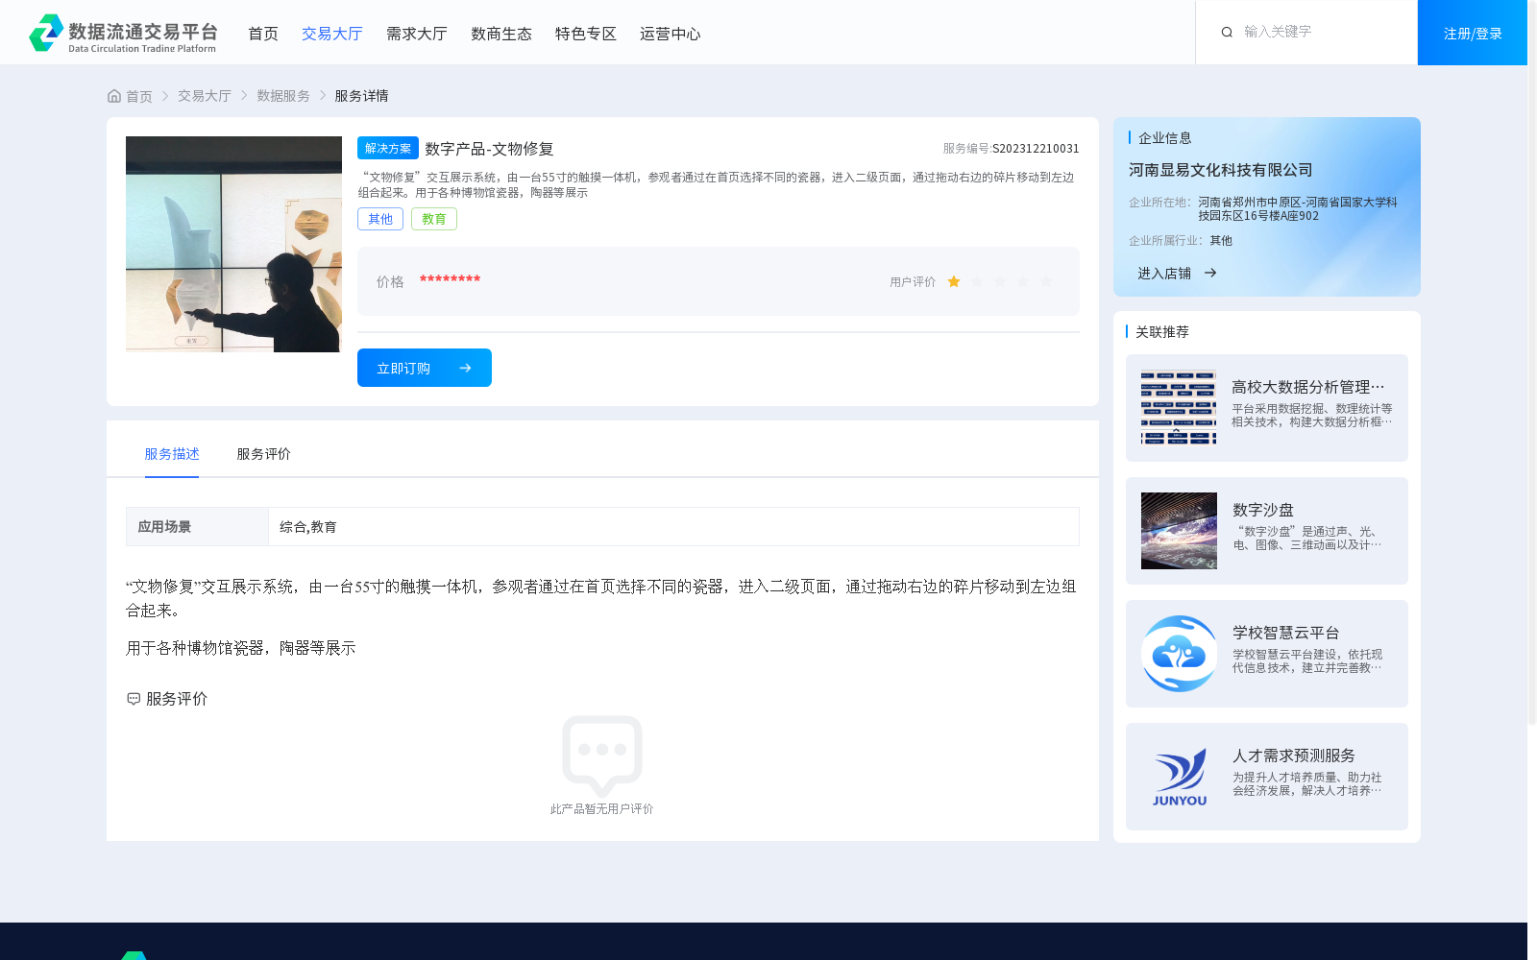Click the fifth rating star

coord(1046,281)
